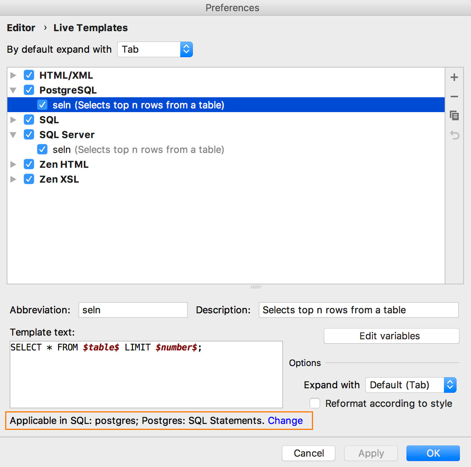
Task: Click the add template plus icon
Action: pyautogui.click(x=454, y=77)
